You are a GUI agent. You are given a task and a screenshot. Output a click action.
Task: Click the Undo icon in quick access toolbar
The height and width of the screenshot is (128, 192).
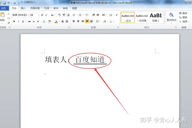coord(9,3)
